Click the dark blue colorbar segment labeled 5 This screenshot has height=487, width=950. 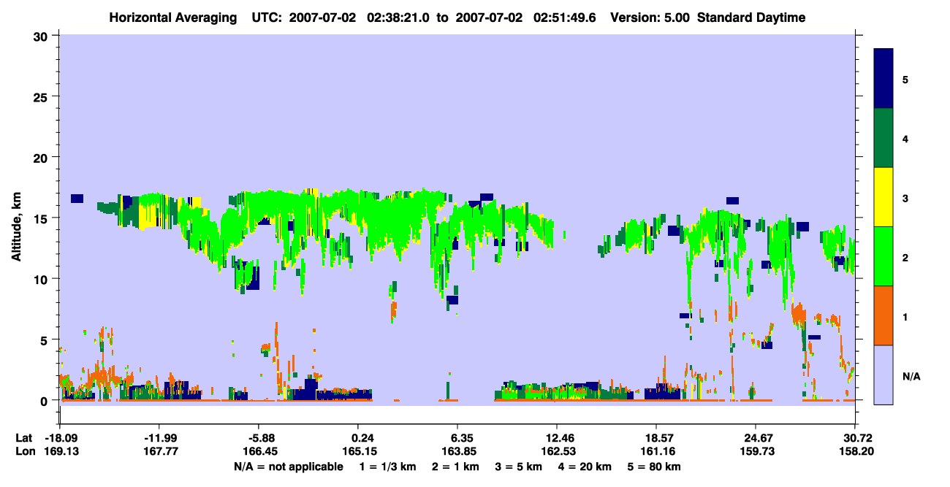883,78
